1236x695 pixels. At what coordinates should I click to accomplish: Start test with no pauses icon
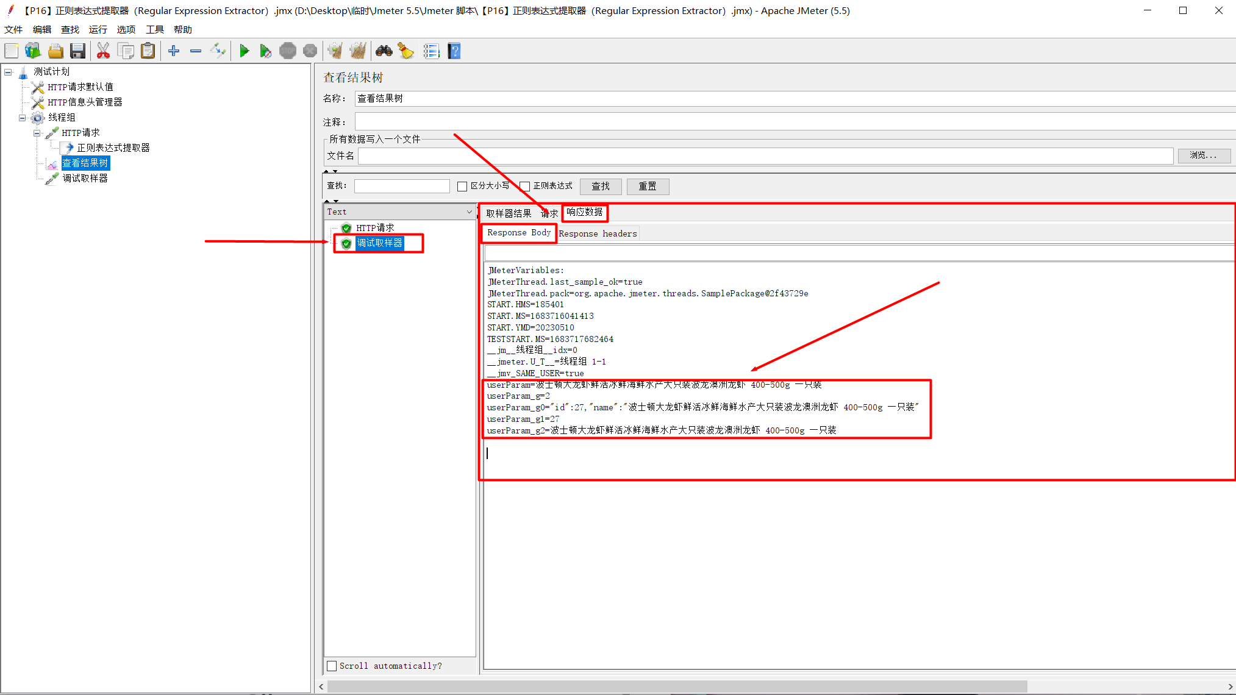point(265,51)
